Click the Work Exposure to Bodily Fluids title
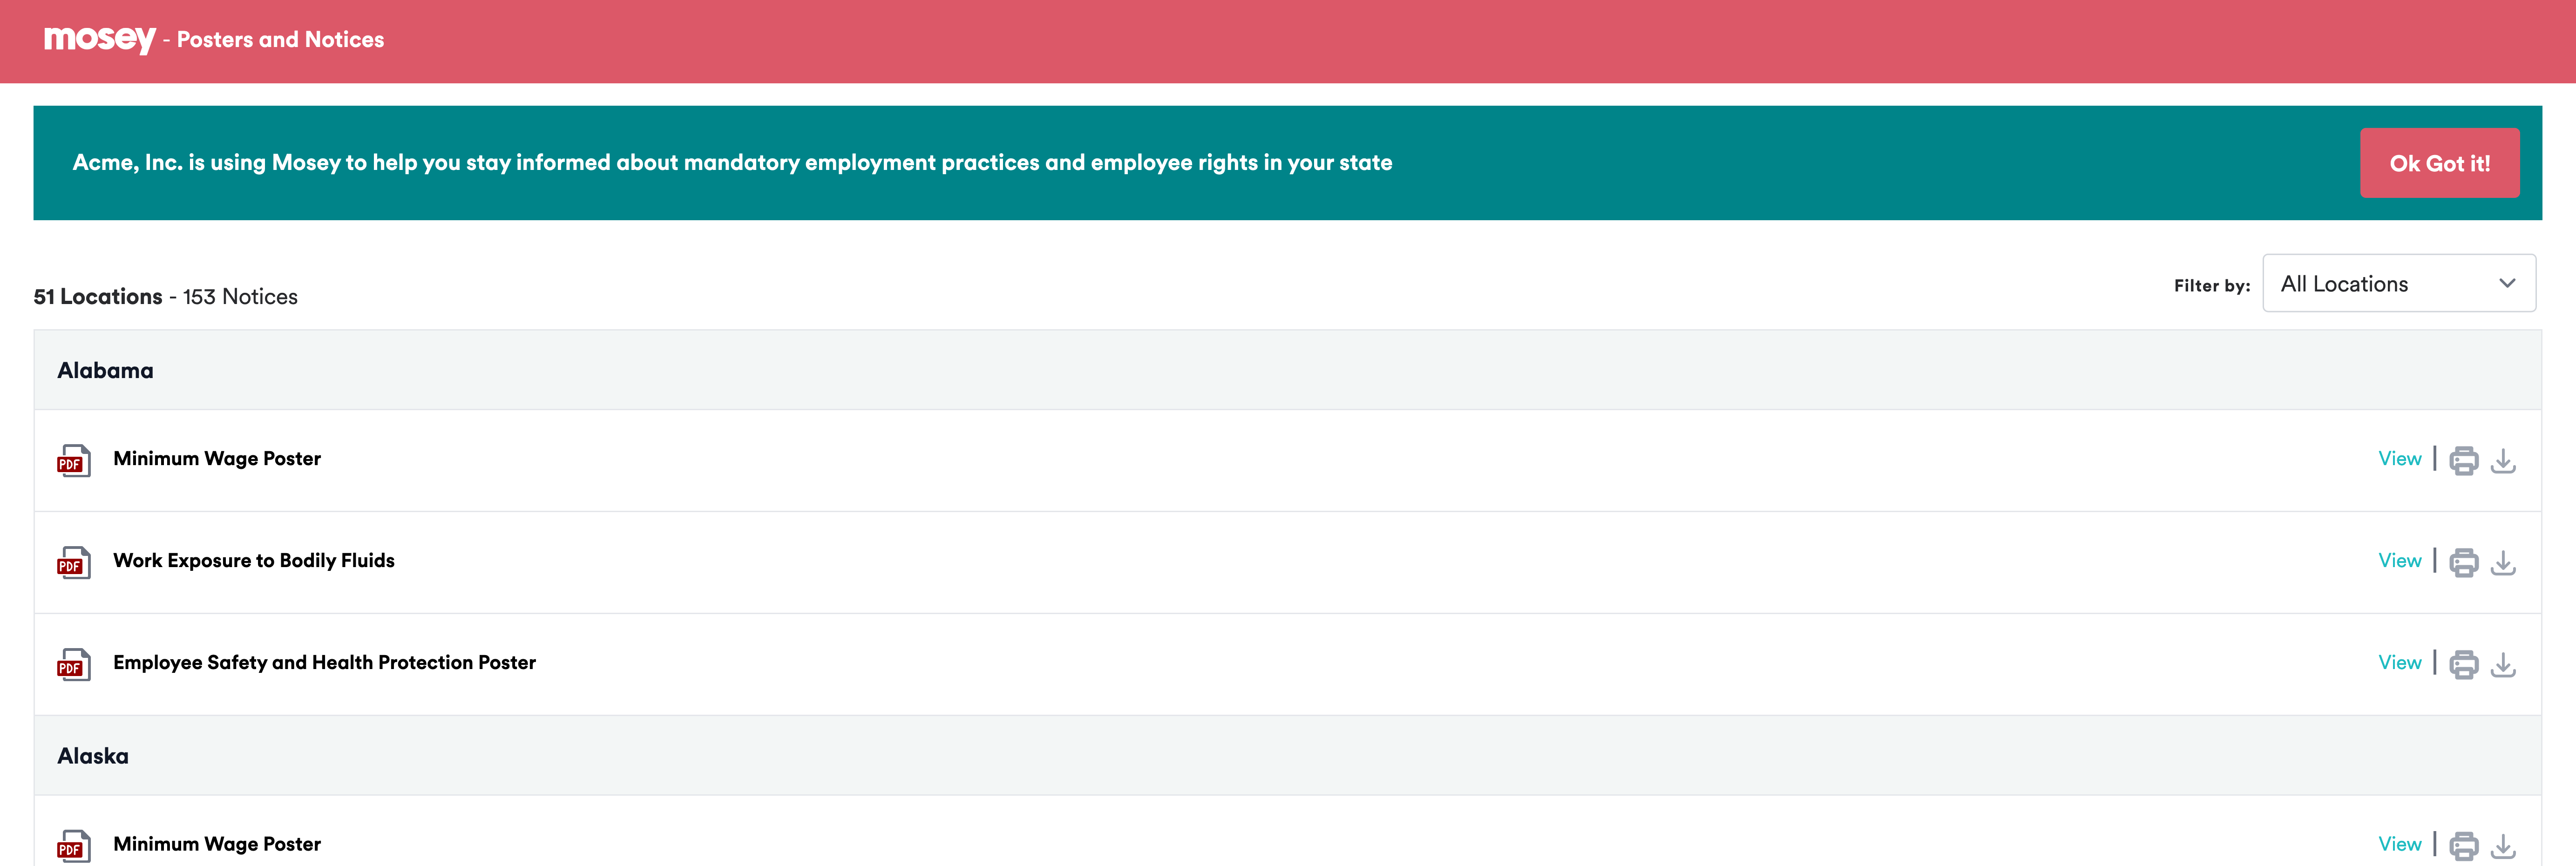Viewport: 2576px width, 866px height. 254,561
